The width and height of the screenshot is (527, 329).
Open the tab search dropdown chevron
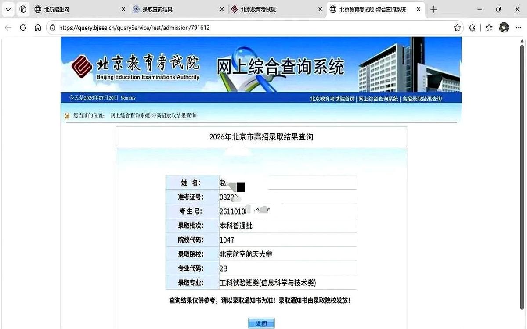point(8,9)
